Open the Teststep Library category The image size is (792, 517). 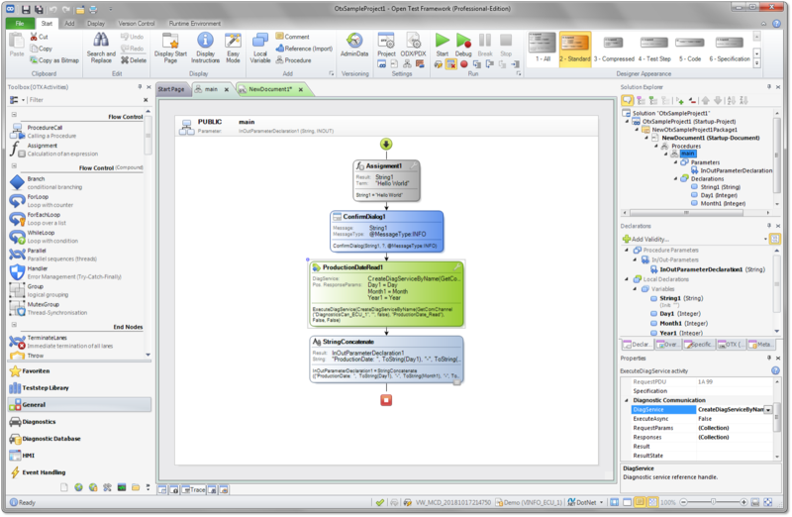click(79, 388)
